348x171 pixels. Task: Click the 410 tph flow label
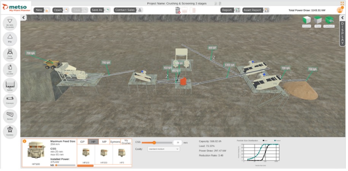pyautogui.click(x=168, y=68)
